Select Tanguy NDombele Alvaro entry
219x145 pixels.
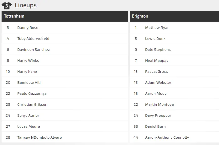[39, 137]
